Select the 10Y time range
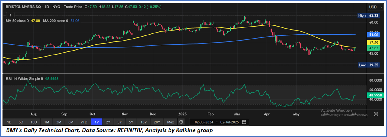 click(x=143, y=122)
